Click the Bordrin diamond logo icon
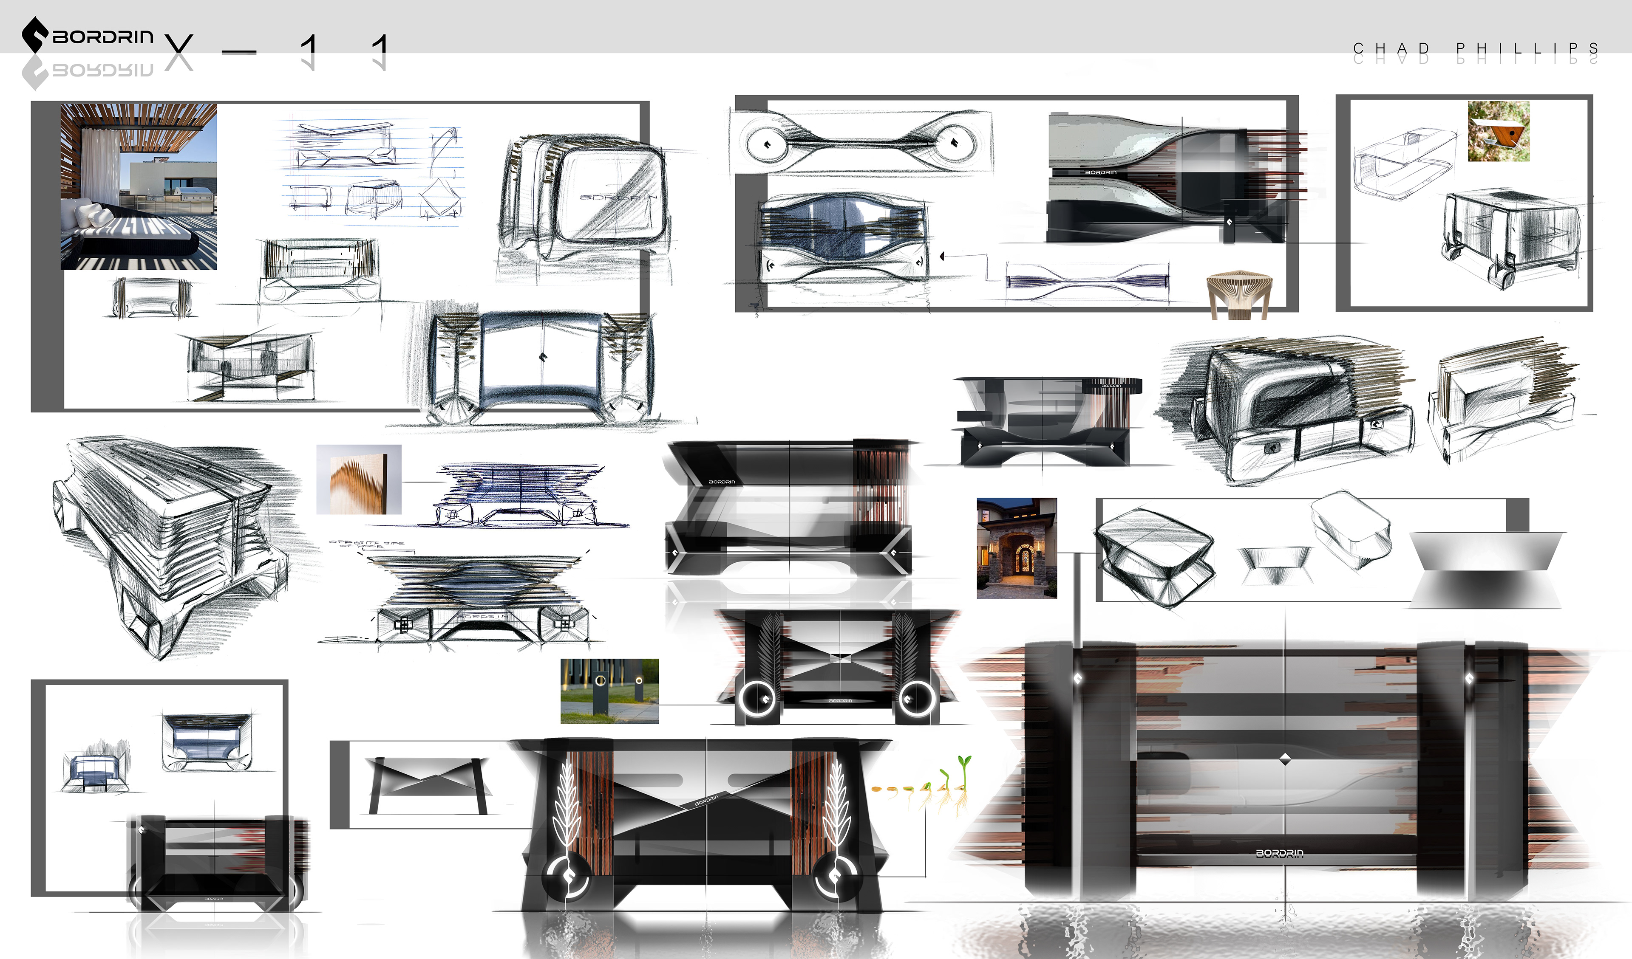This screenshot has height=959, width=1632. click(x=35, y=34)
